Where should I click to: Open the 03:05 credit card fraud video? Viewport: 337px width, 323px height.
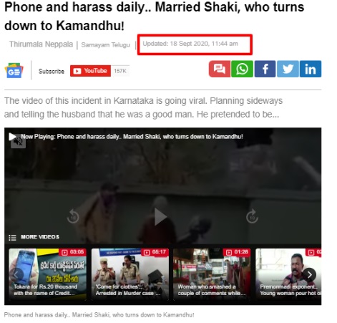click(48, 274)
